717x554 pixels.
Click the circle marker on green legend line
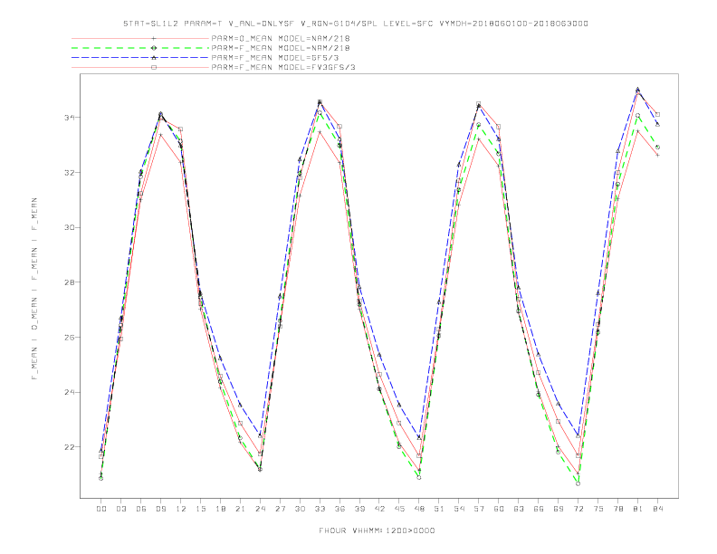tap(154, 48)
